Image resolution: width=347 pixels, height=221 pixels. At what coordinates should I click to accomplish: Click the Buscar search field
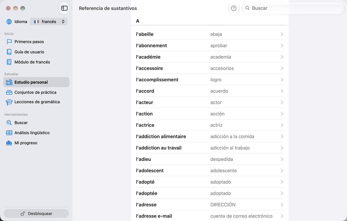[x=293, y=8]
